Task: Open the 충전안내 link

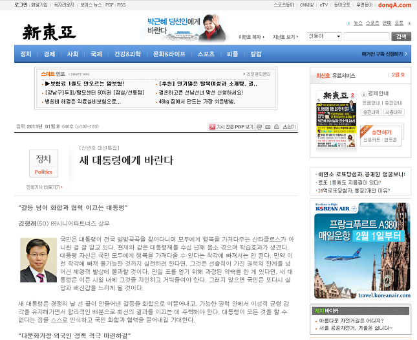Action: pos(393,103)
